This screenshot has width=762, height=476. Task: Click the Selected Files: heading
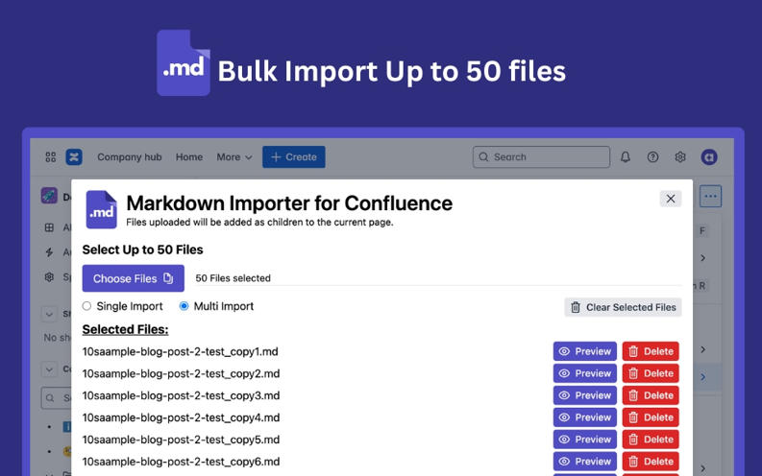pos(125,329)
